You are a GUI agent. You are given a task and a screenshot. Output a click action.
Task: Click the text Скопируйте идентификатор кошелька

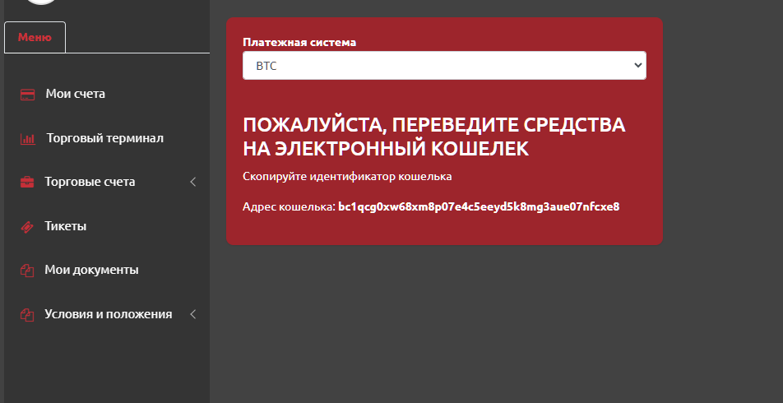[347, 177]
